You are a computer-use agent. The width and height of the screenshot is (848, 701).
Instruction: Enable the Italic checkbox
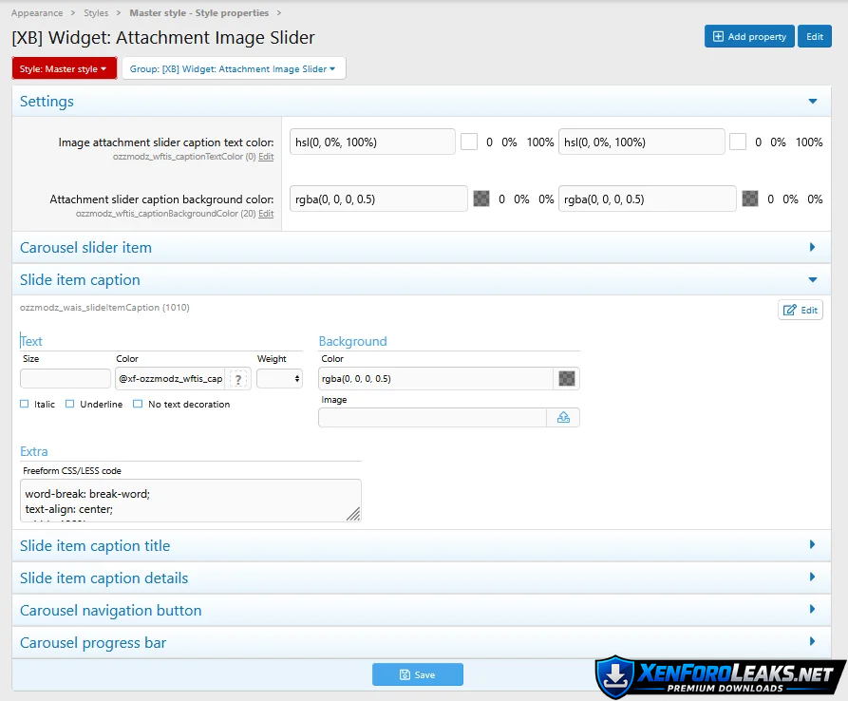(x=25, y=405)
